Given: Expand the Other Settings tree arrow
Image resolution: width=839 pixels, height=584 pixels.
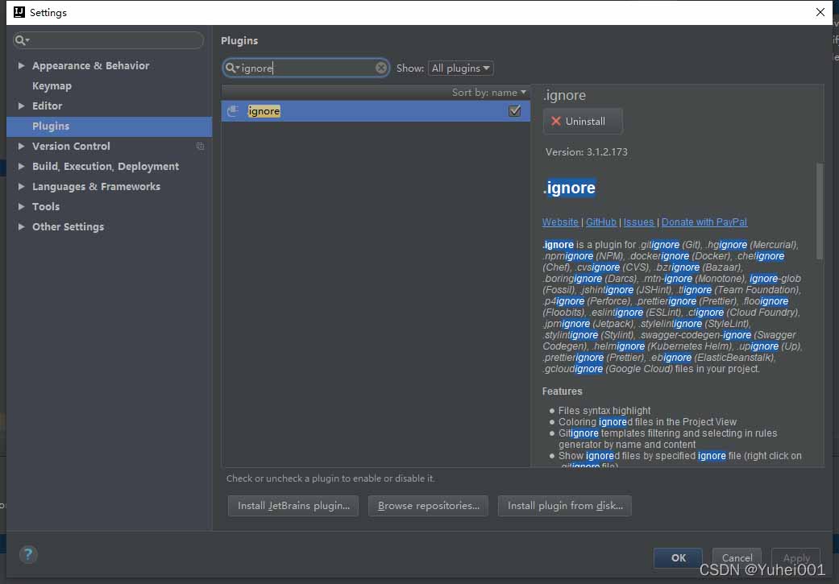Looking at the screenshot, I should pos(22,227).
